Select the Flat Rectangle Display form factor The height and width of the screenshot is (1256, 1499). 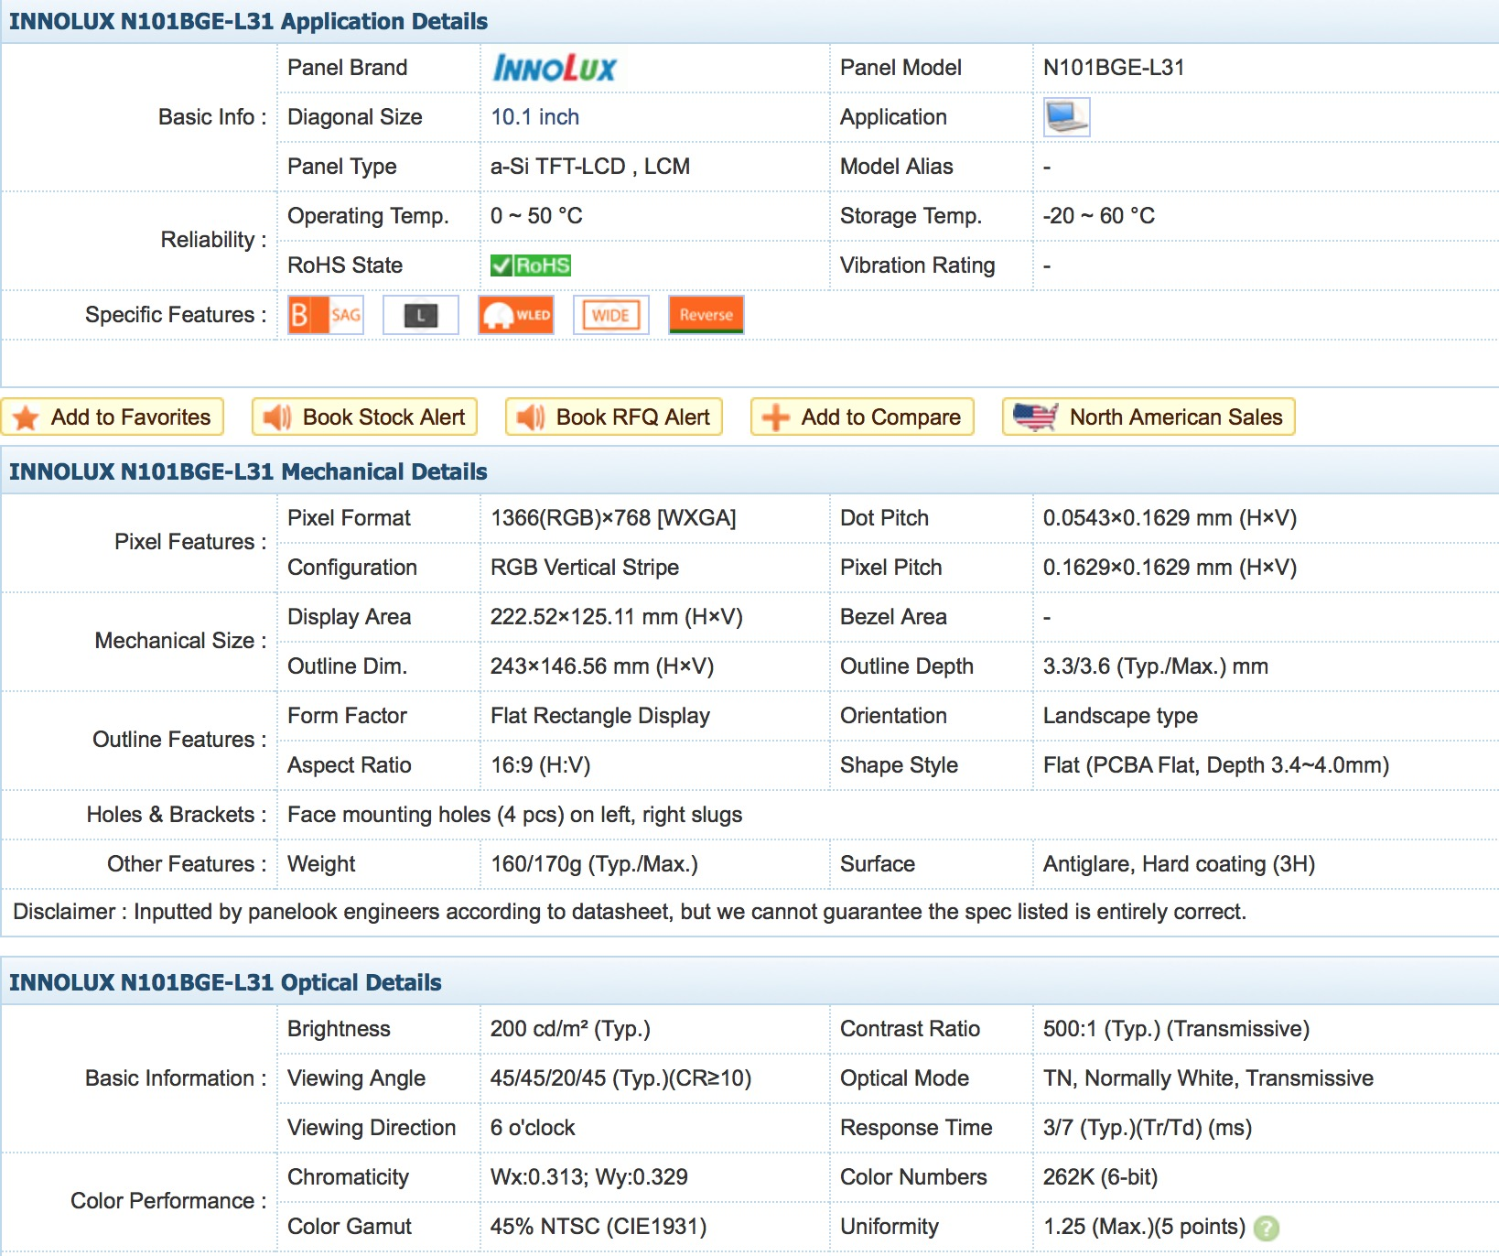600,716
